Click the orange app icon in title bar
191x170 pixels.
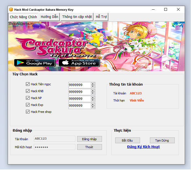(11, 9)
